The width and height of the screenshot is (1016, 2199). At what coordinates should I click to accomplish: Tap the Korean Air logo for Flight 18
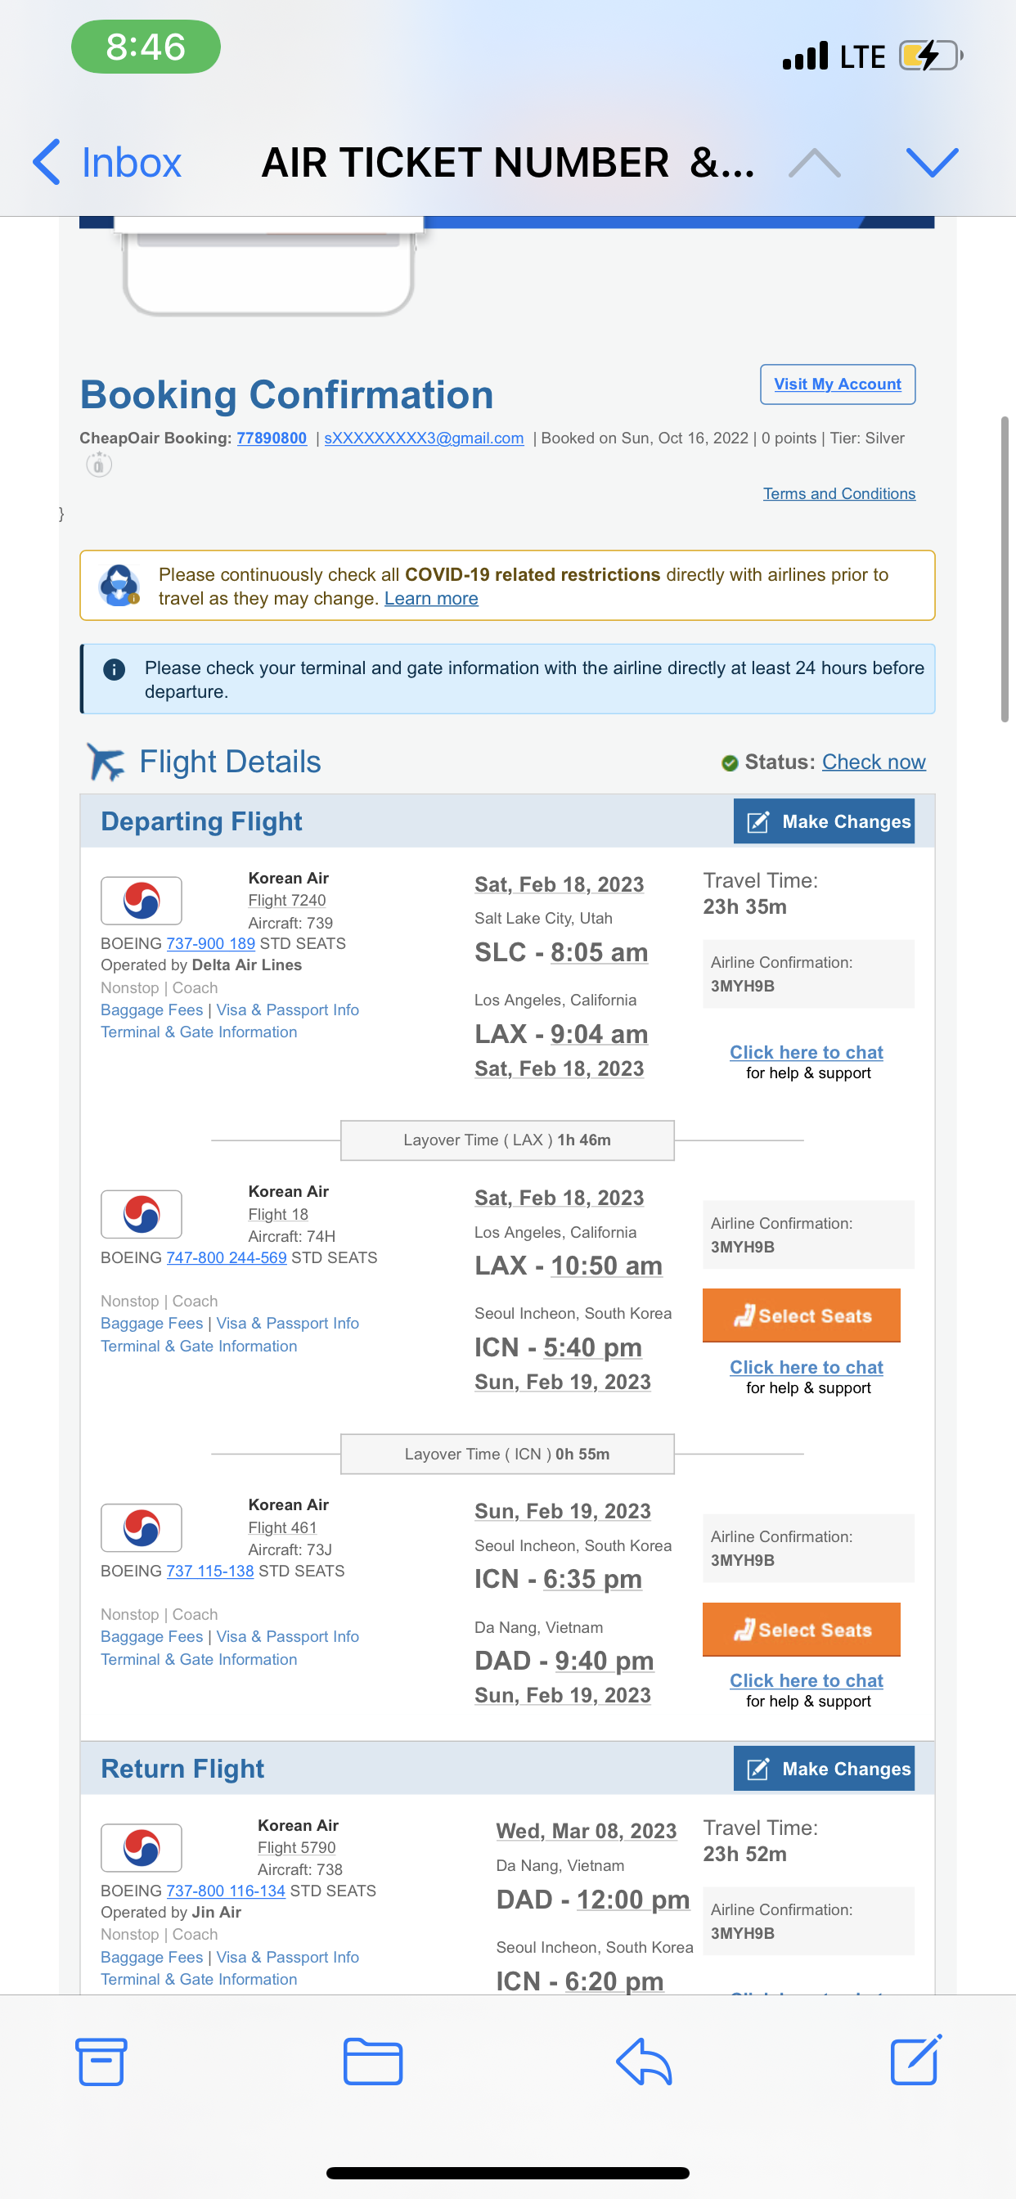[x=142, y=1214]
